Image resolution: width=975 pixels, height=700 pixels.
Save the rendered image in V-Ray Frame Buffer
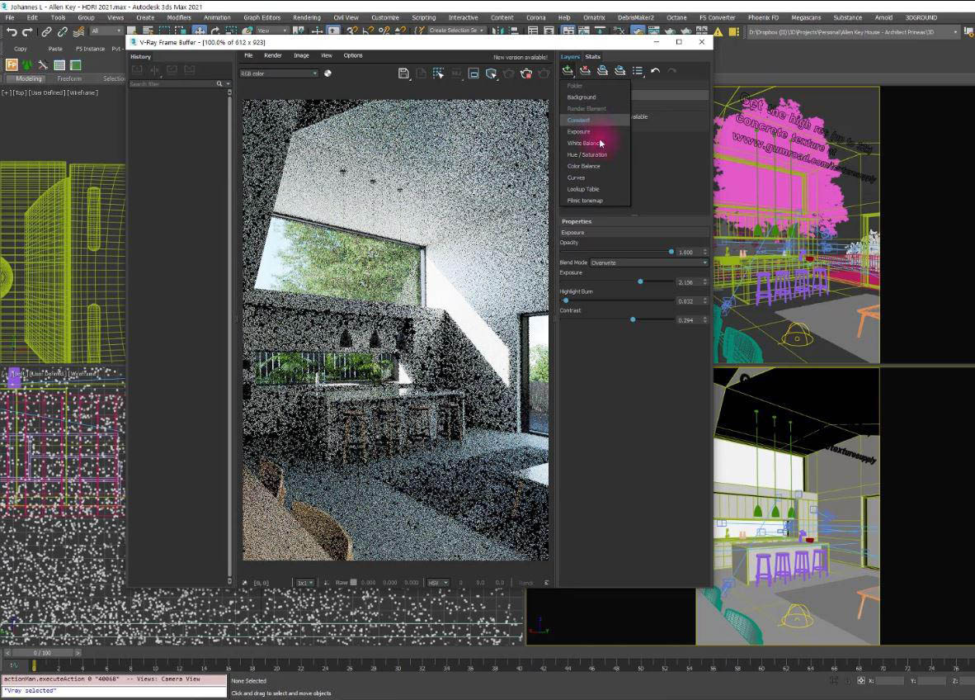pyautogui.click(x=403, y=73)
